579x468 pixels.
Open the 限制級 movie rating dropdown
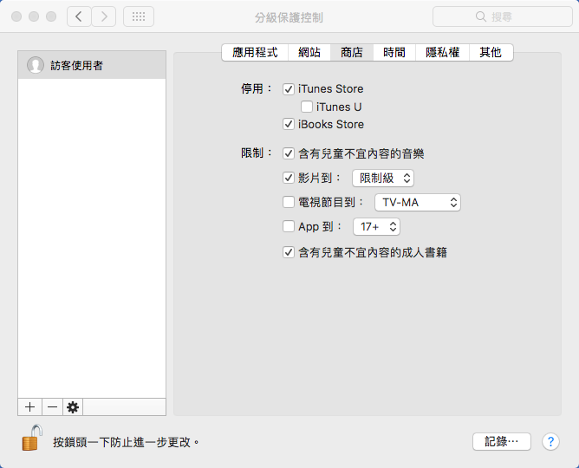(x=383, y=179)
